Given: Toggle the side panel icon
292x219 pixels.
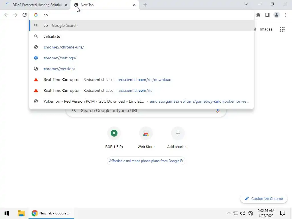Looking at the screenshot, I should tap(267, 15).
